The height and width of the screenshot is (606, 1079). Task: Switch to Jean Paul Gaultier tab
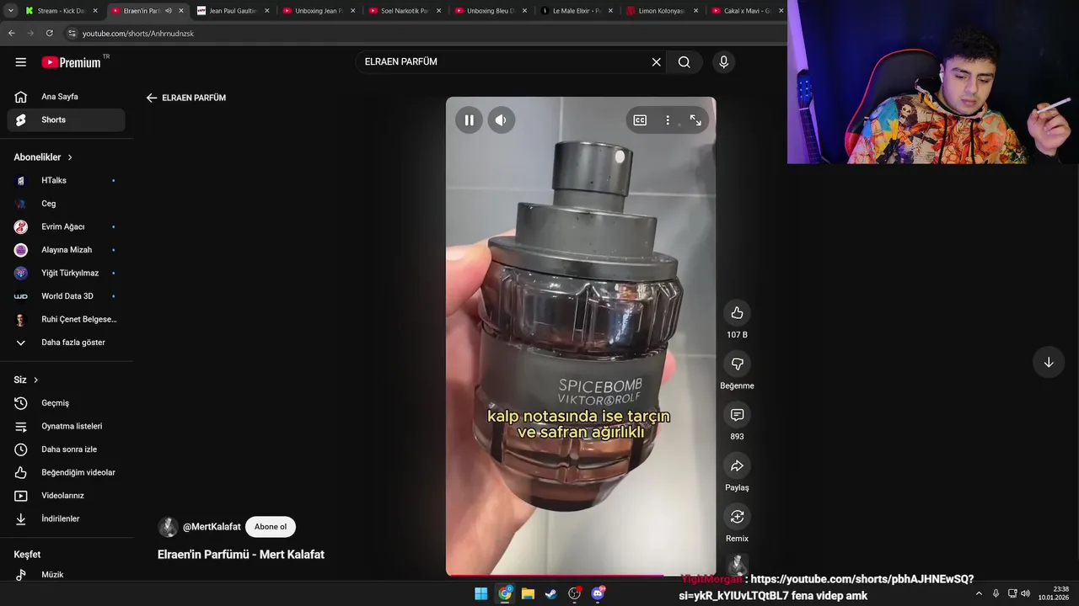coord(233,11)
